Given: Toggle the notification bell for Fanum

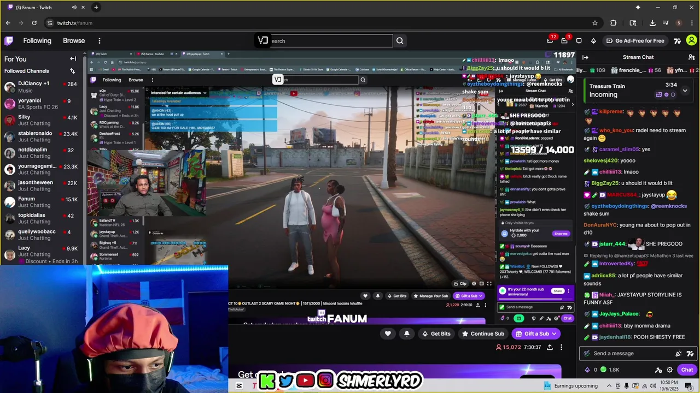Looking at the screenshot, I should click(407, 334).
